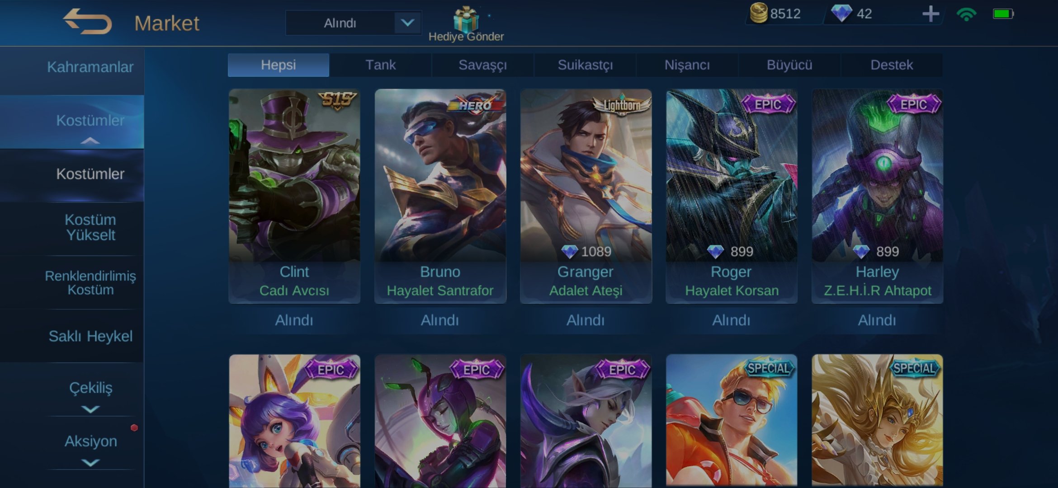
Task: Tap the gold coins balance icon
Action: [759, 13]
